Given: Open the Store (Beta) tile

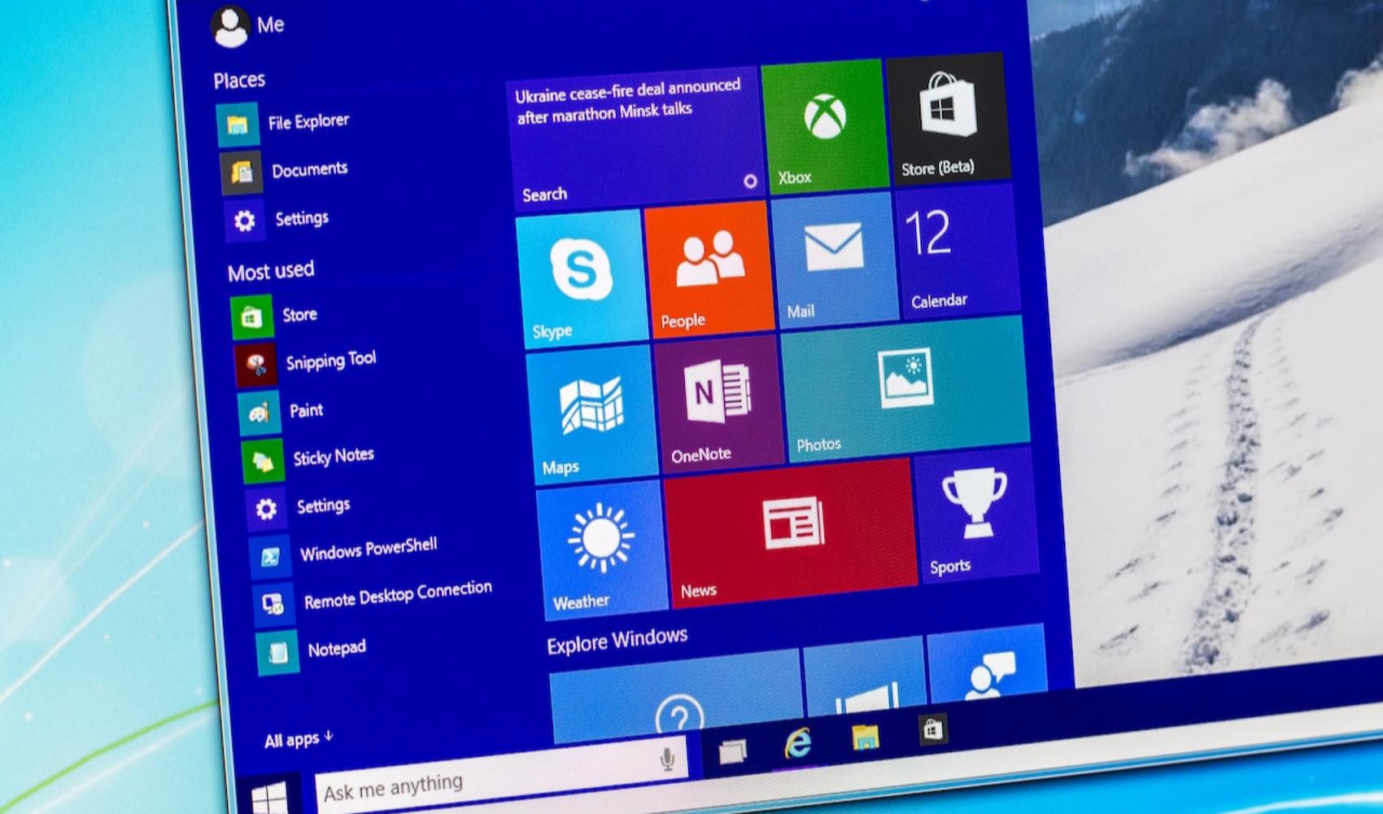Looking at the screenshot, I should pyautogui.click(x=948, y=118).
